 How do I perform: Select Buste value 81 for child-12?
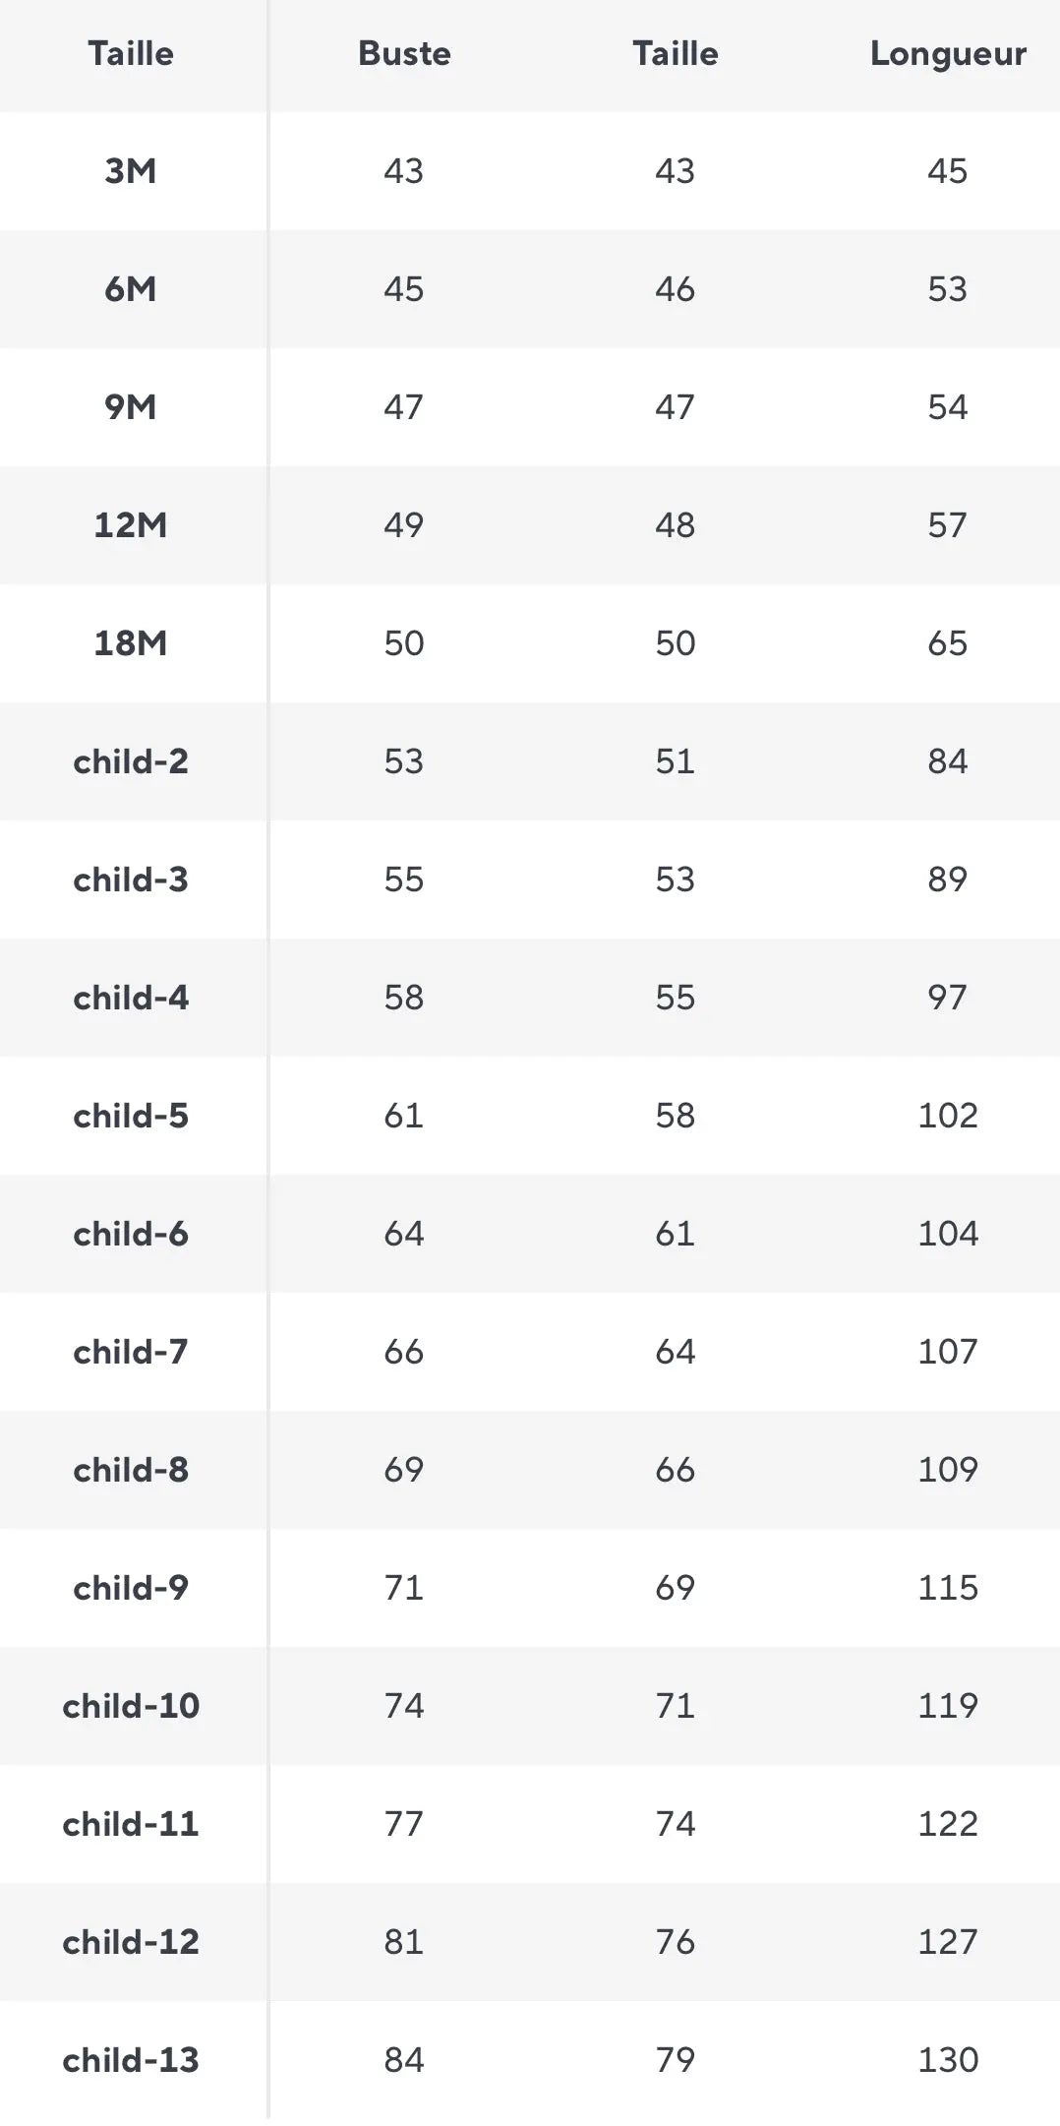point(404,1942)
